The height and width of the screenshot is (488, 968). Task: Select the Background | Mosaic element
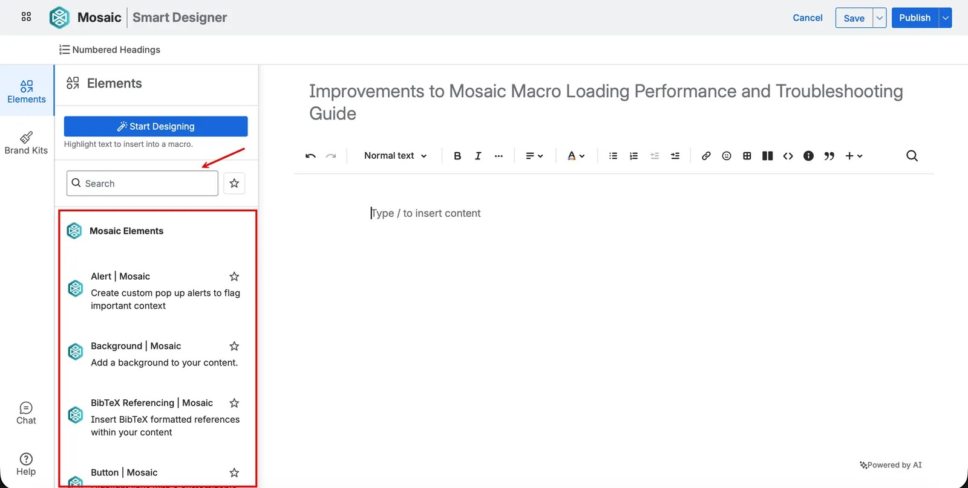coord(157,354)
